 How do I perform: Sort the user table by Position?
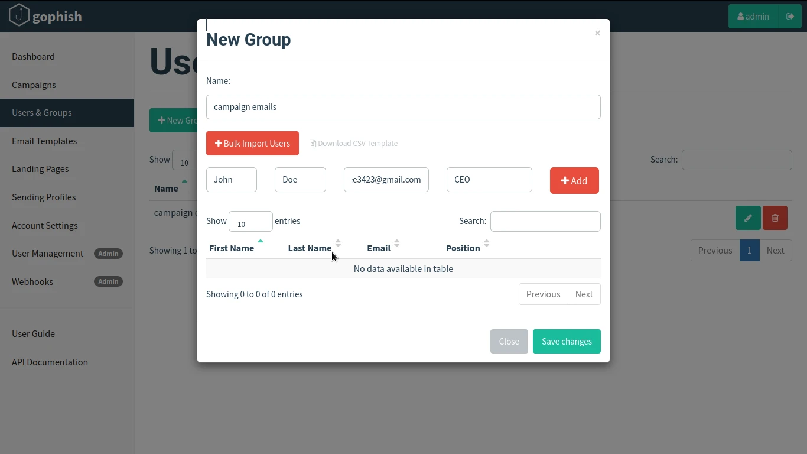[463, 248]
